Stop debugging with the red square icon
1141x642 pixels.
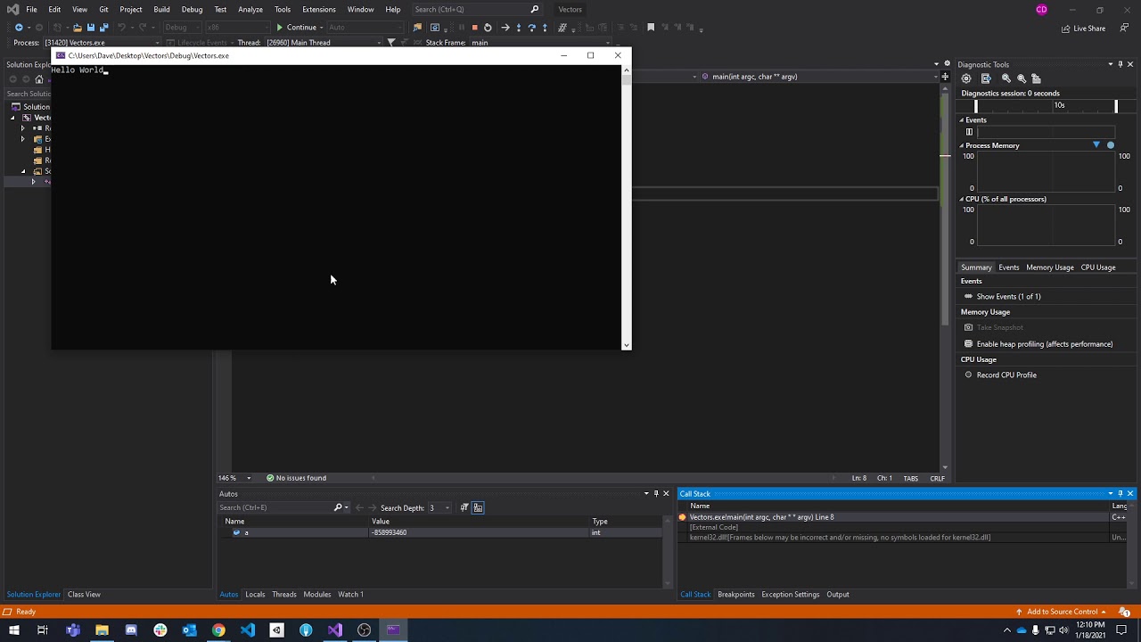pos(474,28)
